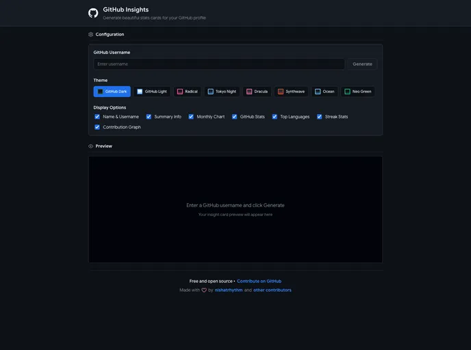Toggle the Summary Info checkbox

[x=149, y=117]
